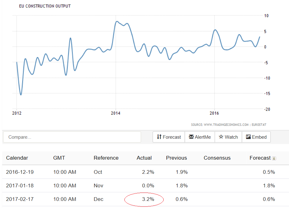This screenshot has height=208, width=289.
Task: Click the Forecast button with arrows icon
Action: coord(169,137)
